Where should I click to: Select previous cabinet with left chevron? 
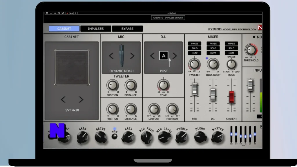point(63,100)
